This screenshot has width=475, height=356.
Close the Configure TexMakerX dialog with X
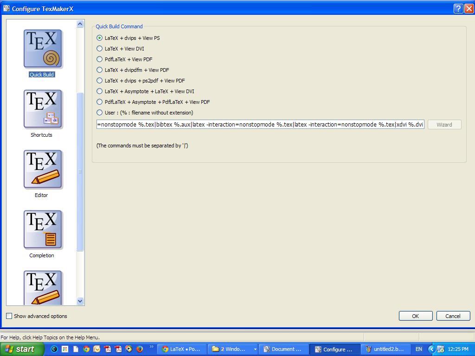[x=469, y=8]
